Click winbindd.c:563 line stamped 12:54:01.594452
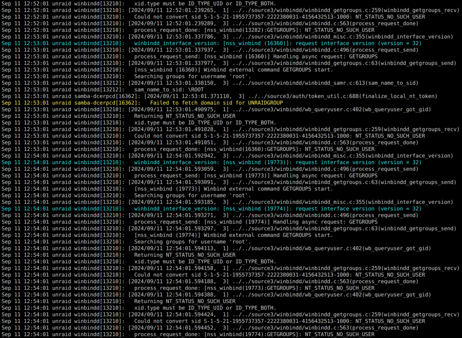This screenshot has width=462, height=338. [210, 328]
